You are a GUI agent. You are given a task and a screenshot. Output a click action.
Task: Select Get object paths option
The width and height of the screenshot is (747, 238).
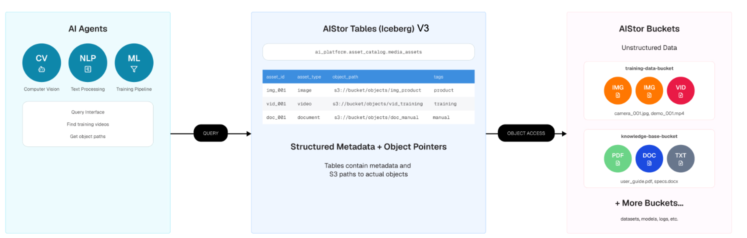pyautogui.click(x=87, y=136)
